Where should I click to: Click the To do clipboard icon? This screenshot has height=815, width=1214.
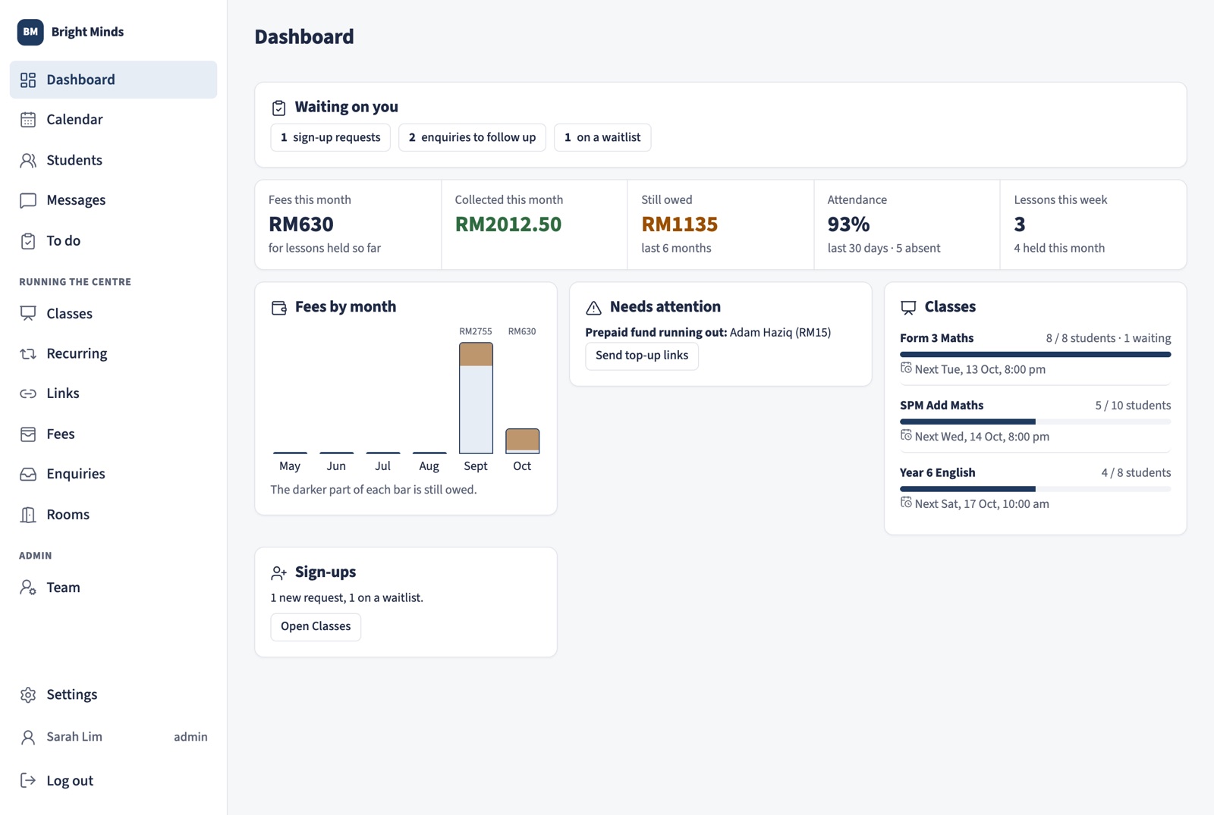click(x=28, y=241)
